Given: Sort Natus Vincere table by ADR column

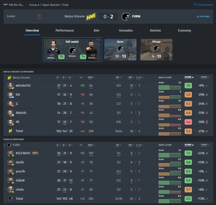Looking at the screenshot, I should pos(91,78).
